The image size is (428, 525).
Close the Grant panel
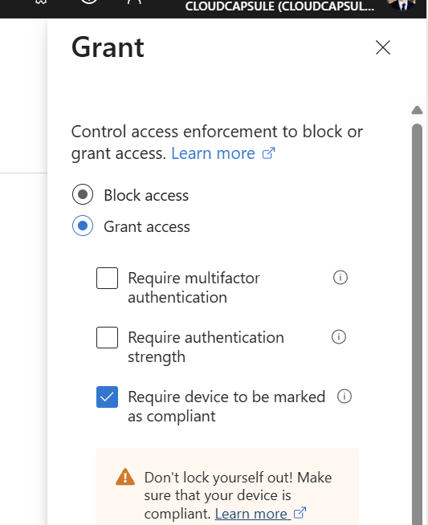pos(383,47)
